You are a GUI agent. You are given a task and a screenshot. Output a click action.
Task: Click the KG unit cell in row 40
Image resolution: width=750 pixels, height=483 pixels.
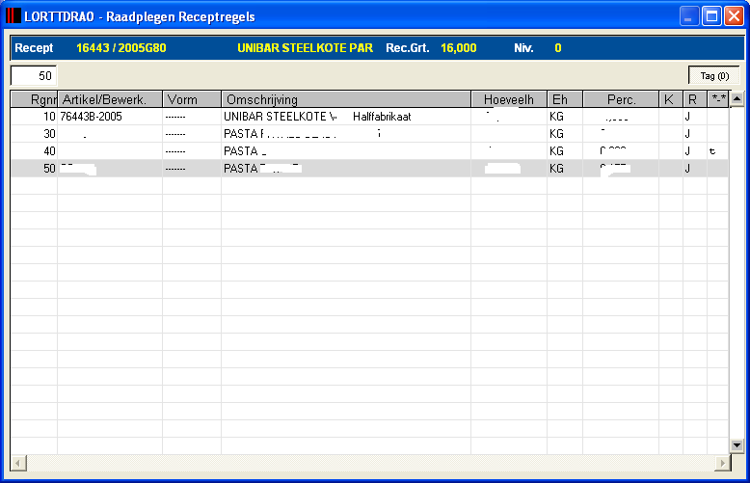(x=556, y=151)
